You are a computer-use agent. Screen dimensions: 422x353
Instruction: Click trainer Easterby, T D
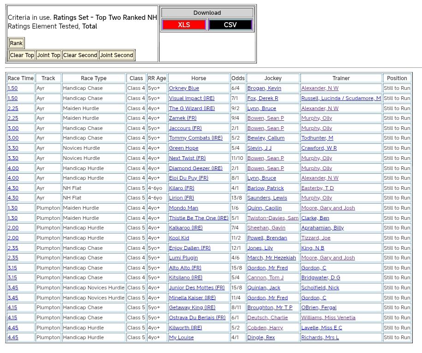pyautogui.click(x=317, y=188)
